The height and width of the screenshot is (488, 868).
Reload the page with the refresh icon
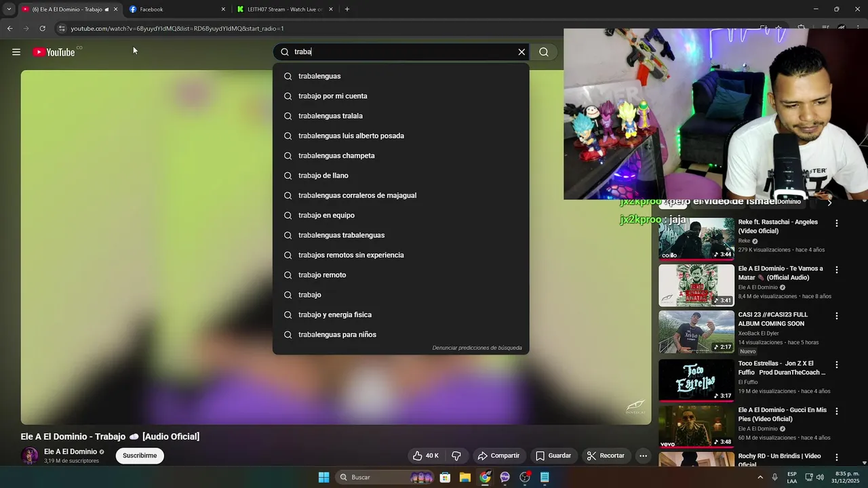click(42, 28)
